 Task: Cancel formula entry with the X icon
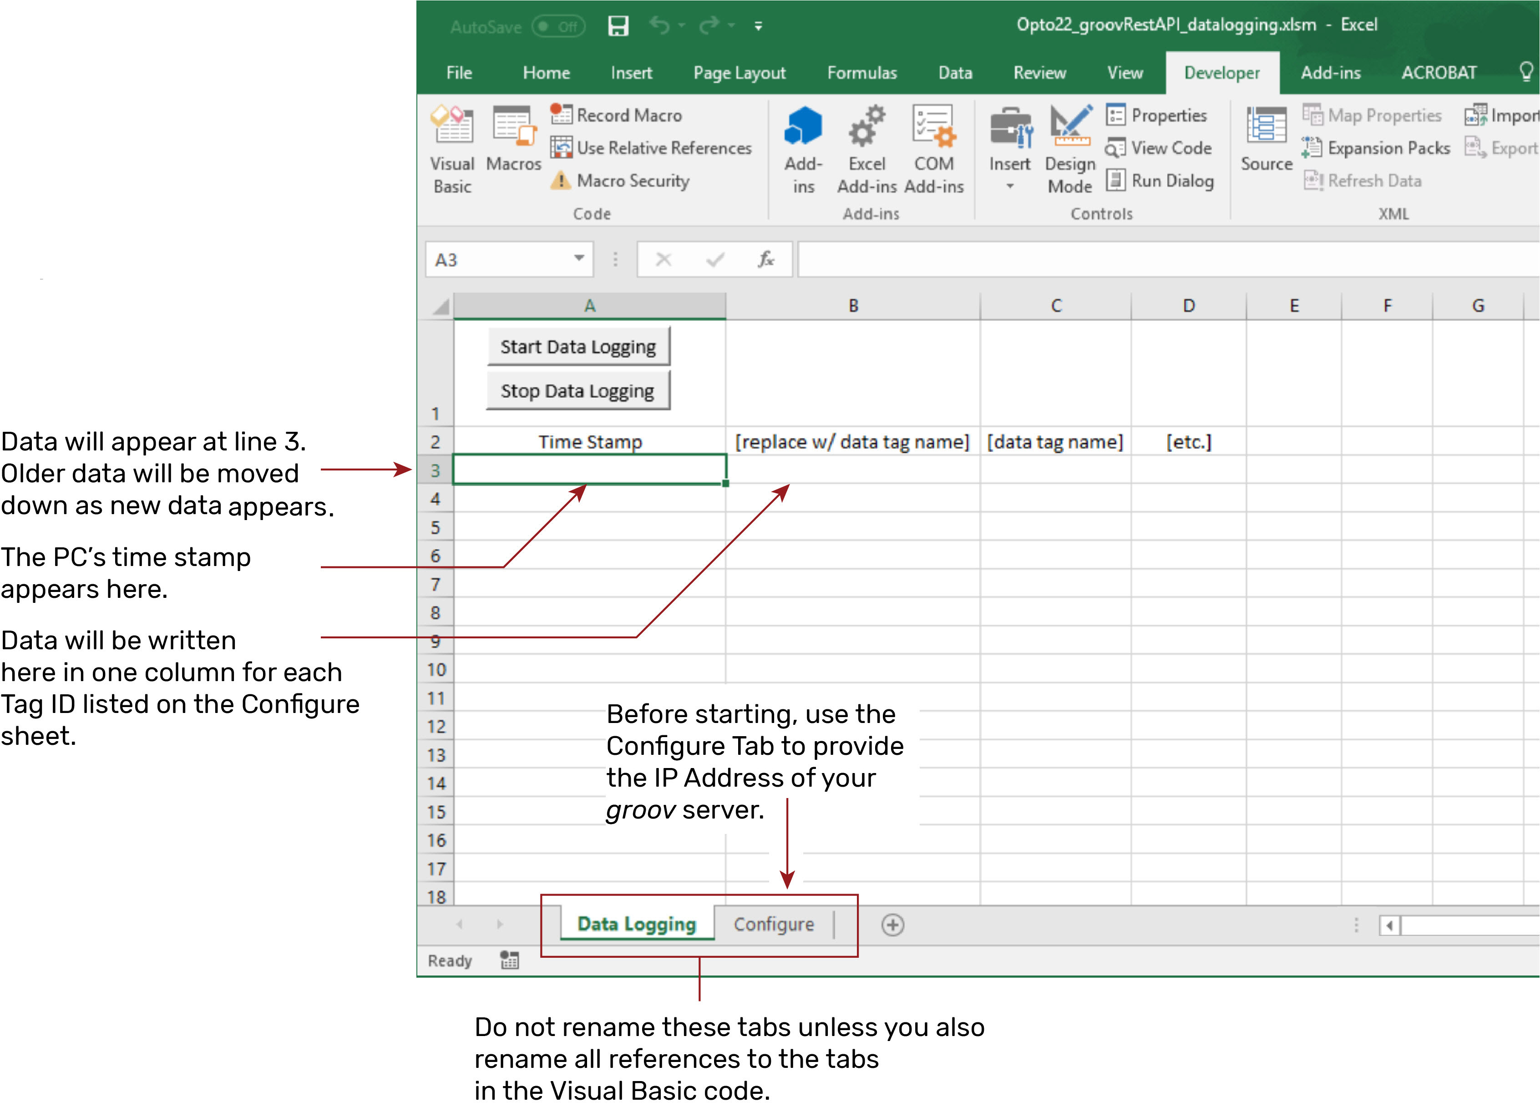point(664,259)
